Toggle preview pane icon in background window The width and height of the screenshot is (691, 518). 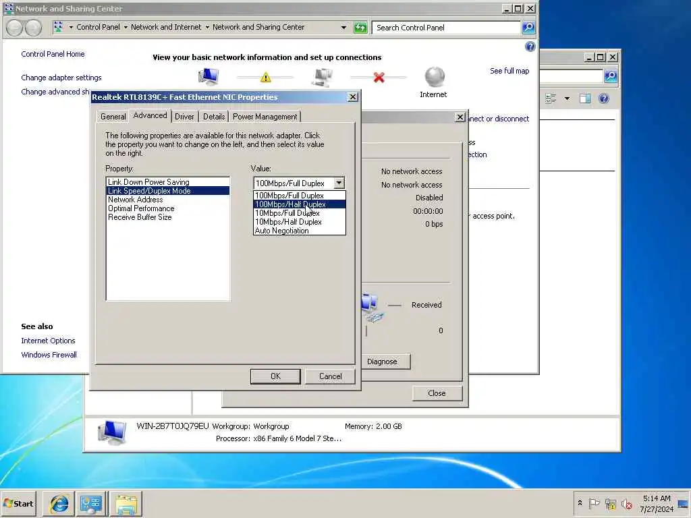coord(585,98)
